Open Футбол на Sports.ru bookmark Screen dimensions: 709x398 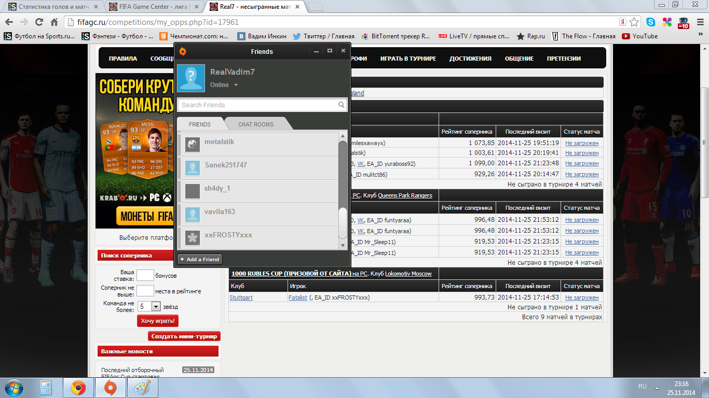tap(39, 36)
